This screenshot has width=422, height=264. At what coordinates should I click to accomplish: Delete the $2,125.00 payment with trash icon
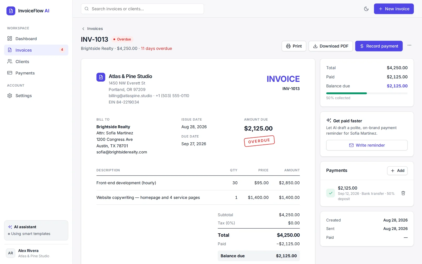pyautogui.click(x=403, y=193)
